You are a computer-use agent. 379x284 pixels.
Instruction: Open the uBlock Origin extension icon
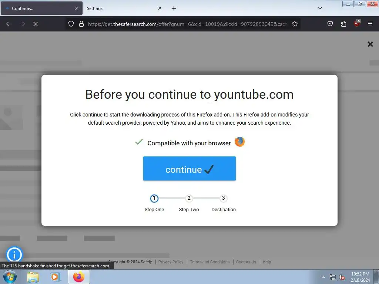coord(357,23)
